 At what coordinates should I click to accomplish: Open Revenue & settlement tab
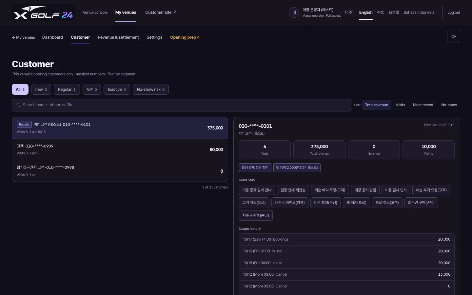[x=118, y=37]
